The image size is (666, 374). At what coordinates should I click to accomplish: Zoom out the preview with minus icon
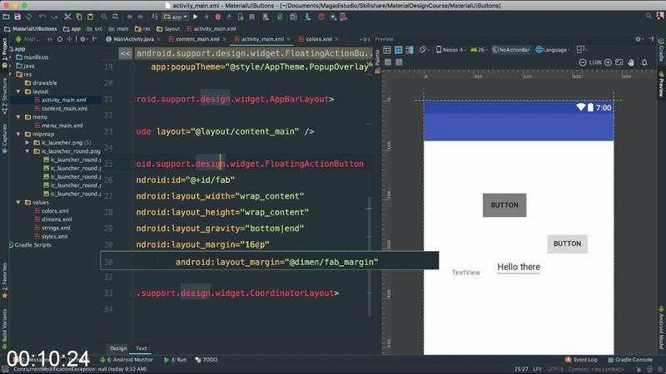(x=582, y=62)
